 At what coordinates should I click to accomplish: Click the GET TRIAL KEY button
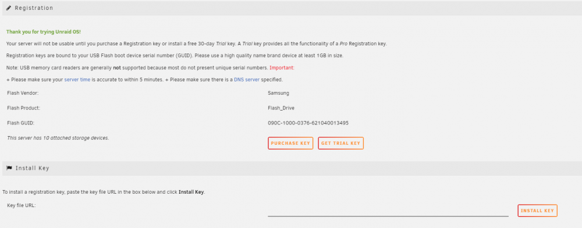tap(340, 143)
